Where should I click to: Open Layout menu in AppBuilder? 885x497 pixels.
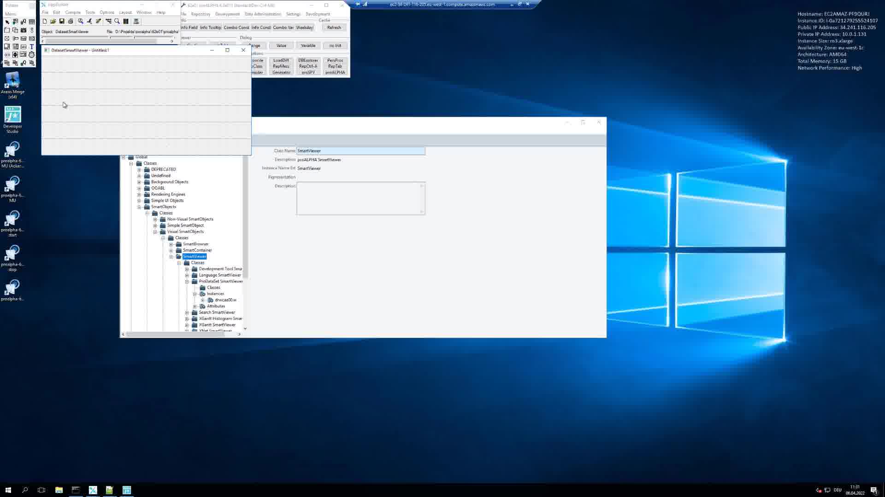pos(125,12)
